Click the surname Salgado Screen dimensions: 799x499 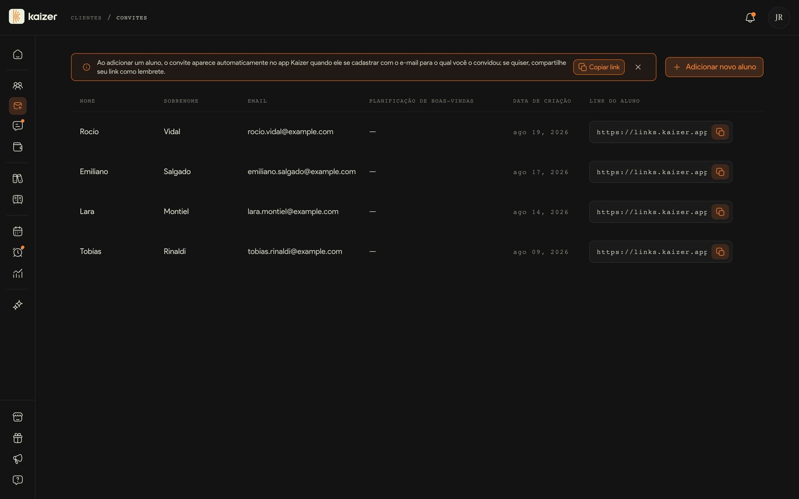tap(177, 172)
